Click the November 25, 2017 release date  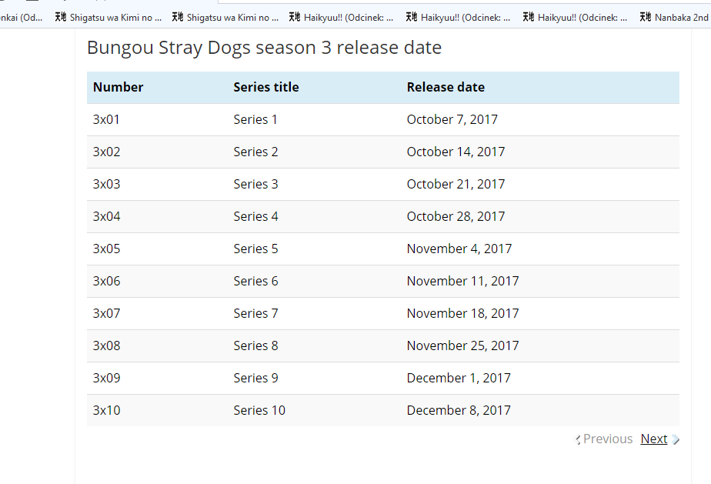[x=462, y=345]
